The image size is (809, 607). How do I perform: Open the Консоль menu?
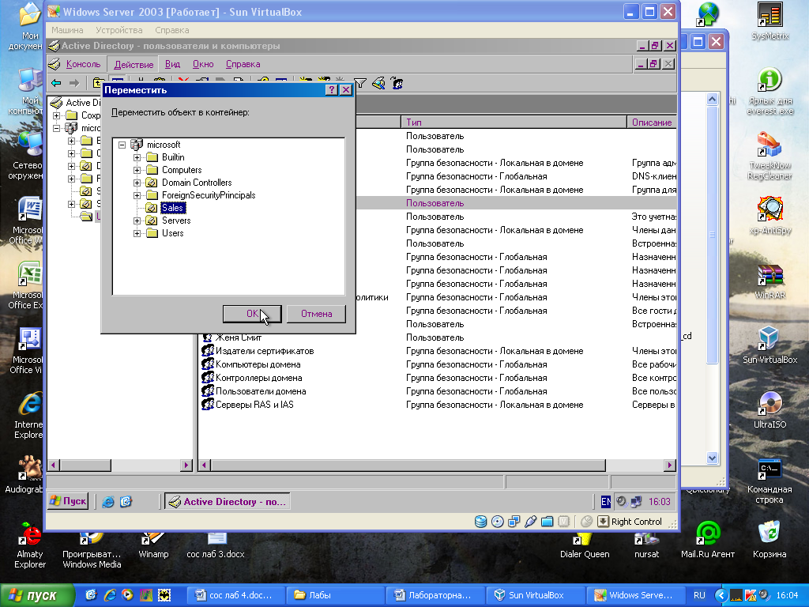tap(83, 65)
